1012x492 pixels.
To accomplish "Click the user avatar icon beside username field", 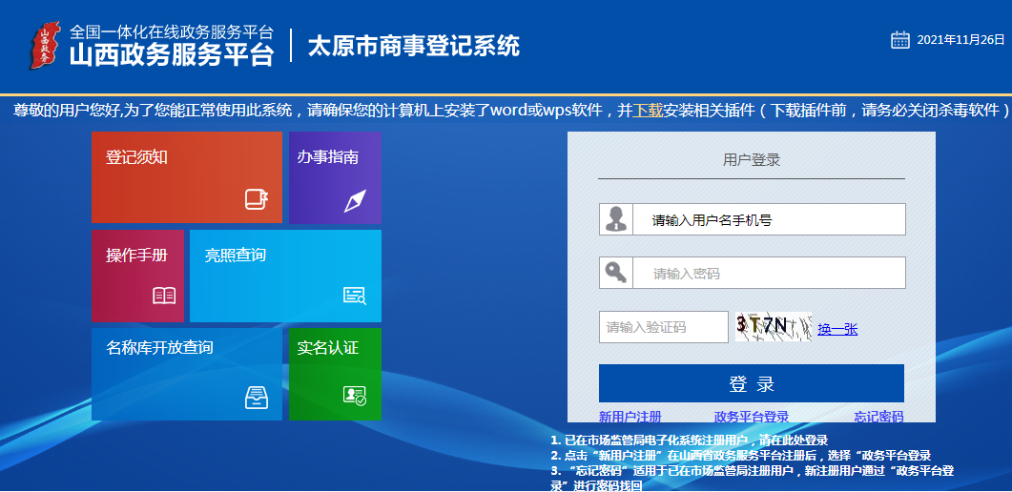I will click(615, 219).
